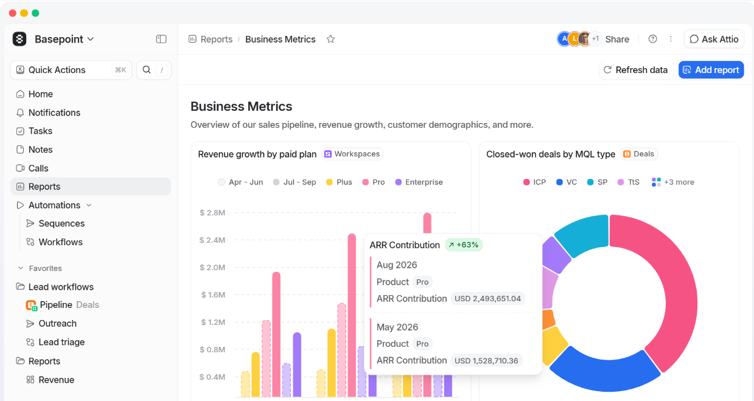The width and height of the screenshot is (754, 401).
Task: Click the Workflows branching icon
Action: pyautogui.click(x=30, y=242)
